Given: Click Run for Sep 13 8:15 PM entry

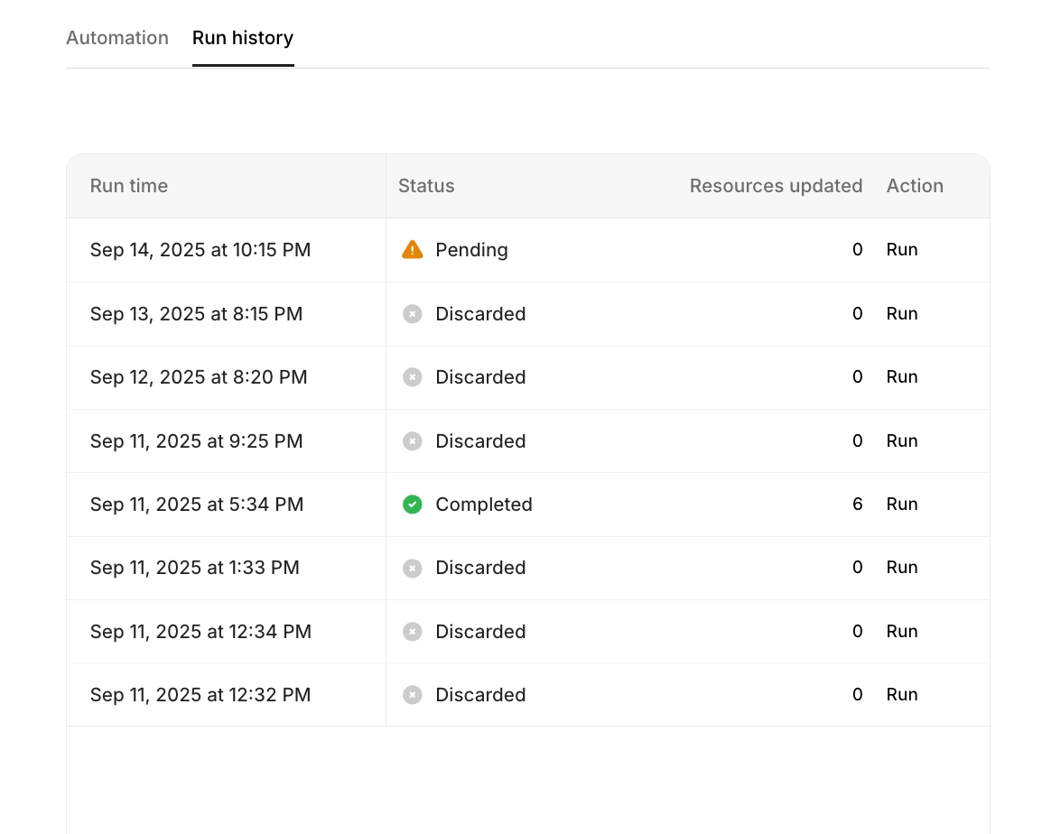Looking at the screenshot, I should point(901,314).
